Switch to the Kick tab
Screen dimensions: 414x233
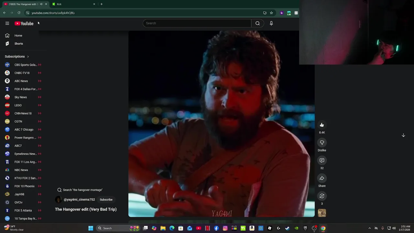coord(74,4)
